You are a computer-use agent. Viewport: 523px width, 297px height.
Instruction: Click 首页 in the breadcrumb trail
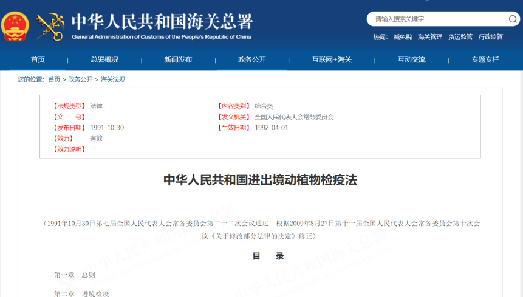tap(54, 79)
